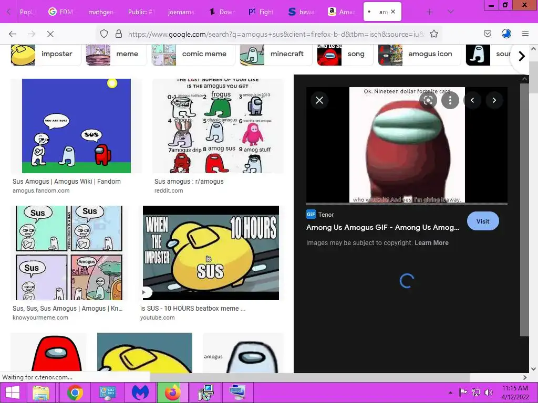538x403 pixels.
Task: Open the copyright Learn More link
Action: 431,242
